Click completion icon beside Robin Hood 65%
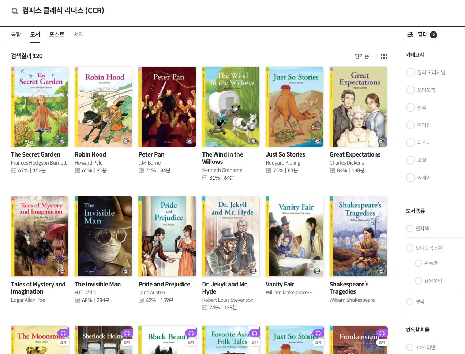 [78, 170]
